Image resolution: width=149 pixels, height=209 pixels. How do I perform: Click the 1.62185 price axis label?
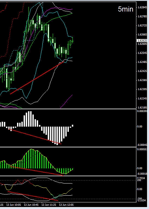click(x=142, y=107)
